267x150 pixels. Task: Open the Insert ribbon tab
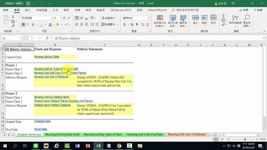(x=28, y=10)
